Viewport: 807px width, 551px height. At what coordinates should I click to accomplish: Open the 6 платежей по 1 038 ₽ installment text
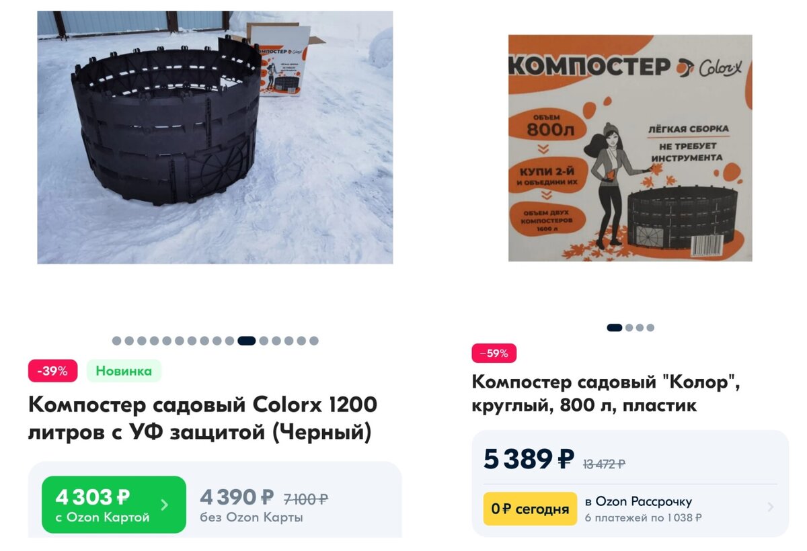[644, 518]
